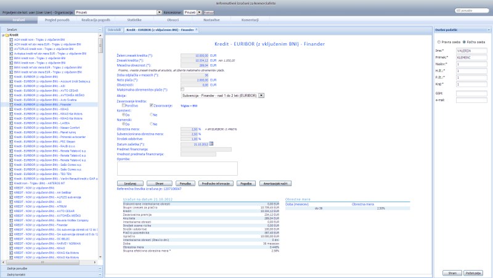Close the Kredit - EURIBOR Finander tab
493x278 pixels.
click(x=197, y=30)
